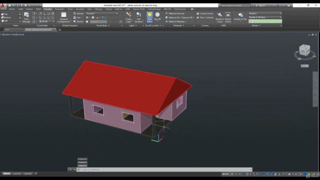The width and height of the screenshot is (320, 180).
Task: Open the Render in Window dropdown
Action: [x=265, y=17]
